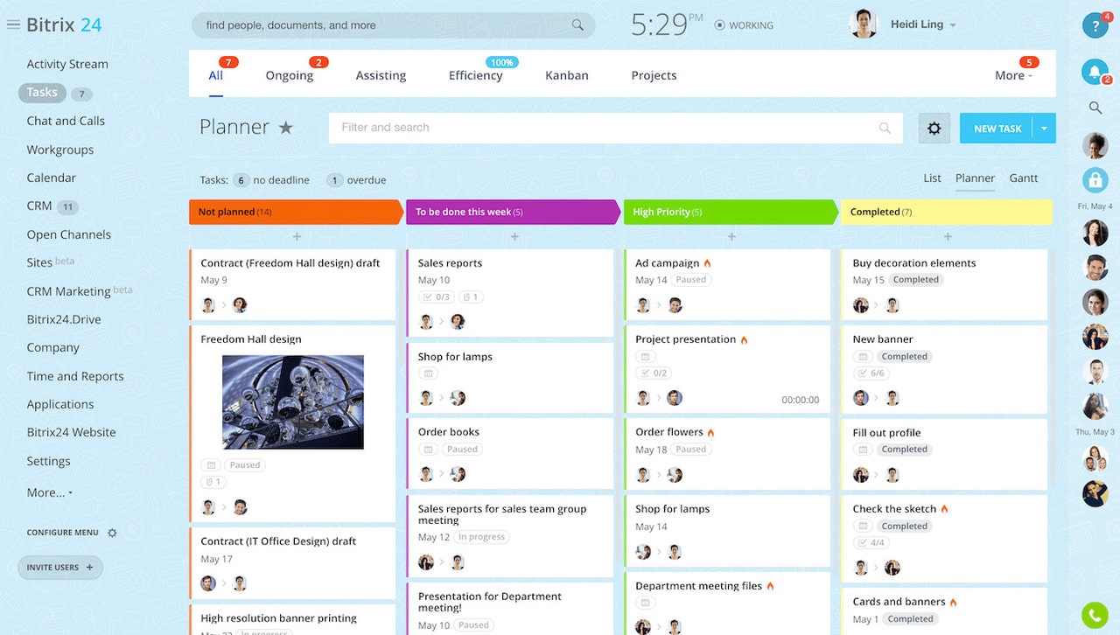Open the planner settings gear button

pyautogui.click(x=934, y=129)
